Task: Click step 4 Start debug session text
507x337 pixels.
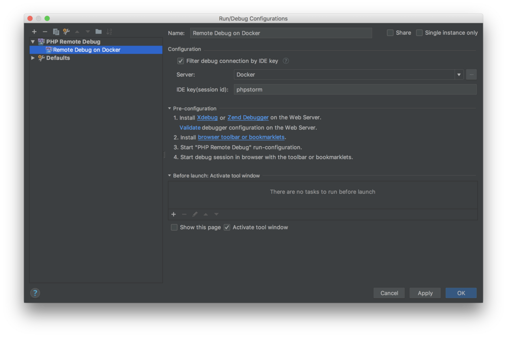Action: (x=266, y=157)
